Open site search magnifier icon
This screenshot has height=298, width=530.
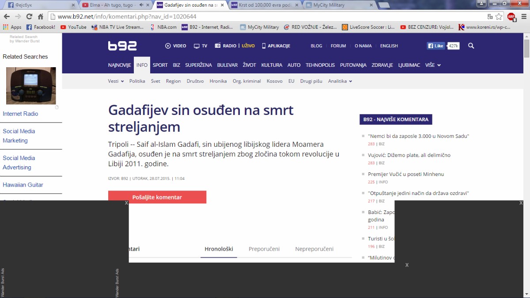(x=471, y=46)
